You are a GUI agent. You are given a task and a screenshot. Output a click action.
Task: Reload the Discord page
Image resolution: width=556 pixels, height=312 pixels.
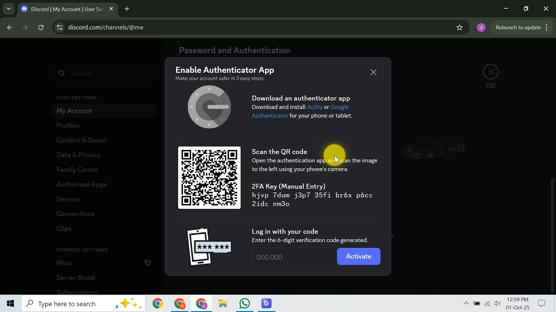tap(41, 27)
